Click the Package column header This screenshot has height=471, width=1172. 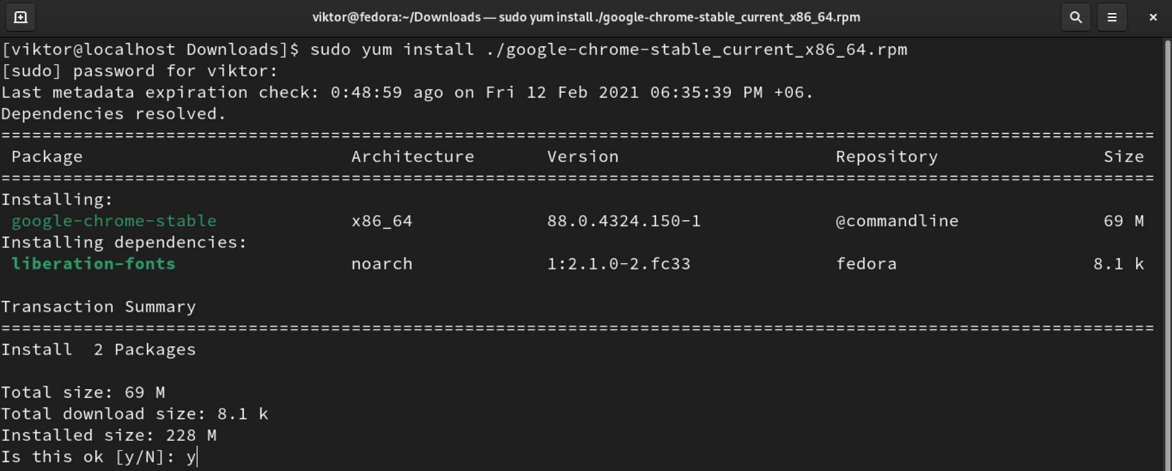pos(47,157)
